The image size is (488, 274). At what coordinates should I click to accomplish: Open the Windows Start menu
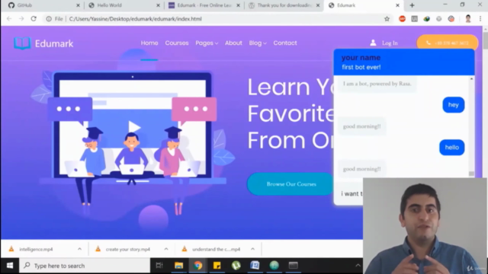[x=10, y=266]
